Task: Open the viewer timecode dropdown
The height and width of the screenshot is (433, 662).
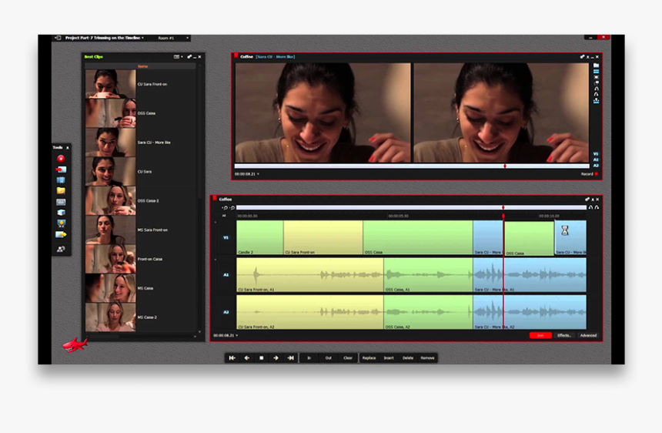Action: click(247, 174)
